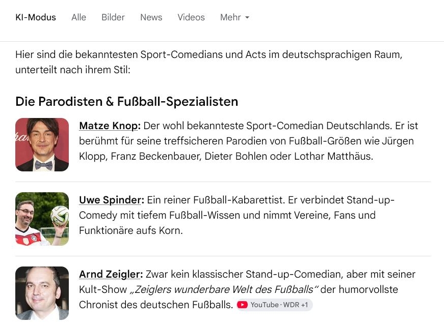The height and width of the screenshot is (326, 444).
Task: Click the Matze Knop description text
Action: coord(249,141)
